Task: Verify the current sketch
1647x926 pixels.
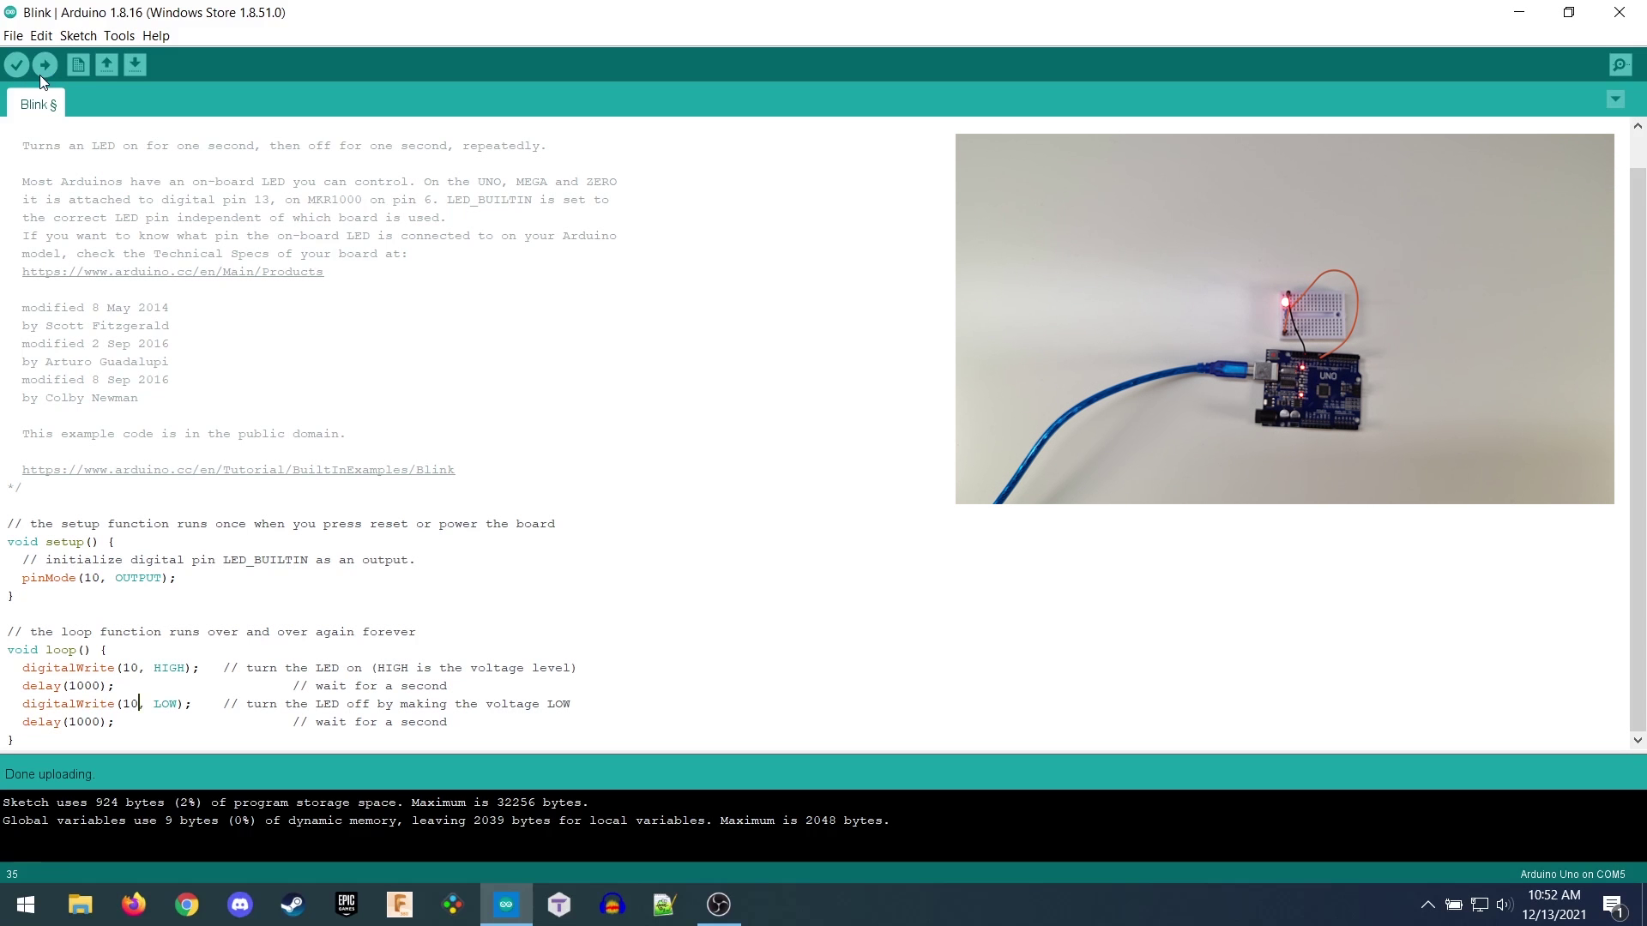Action: tap(17, 64)
